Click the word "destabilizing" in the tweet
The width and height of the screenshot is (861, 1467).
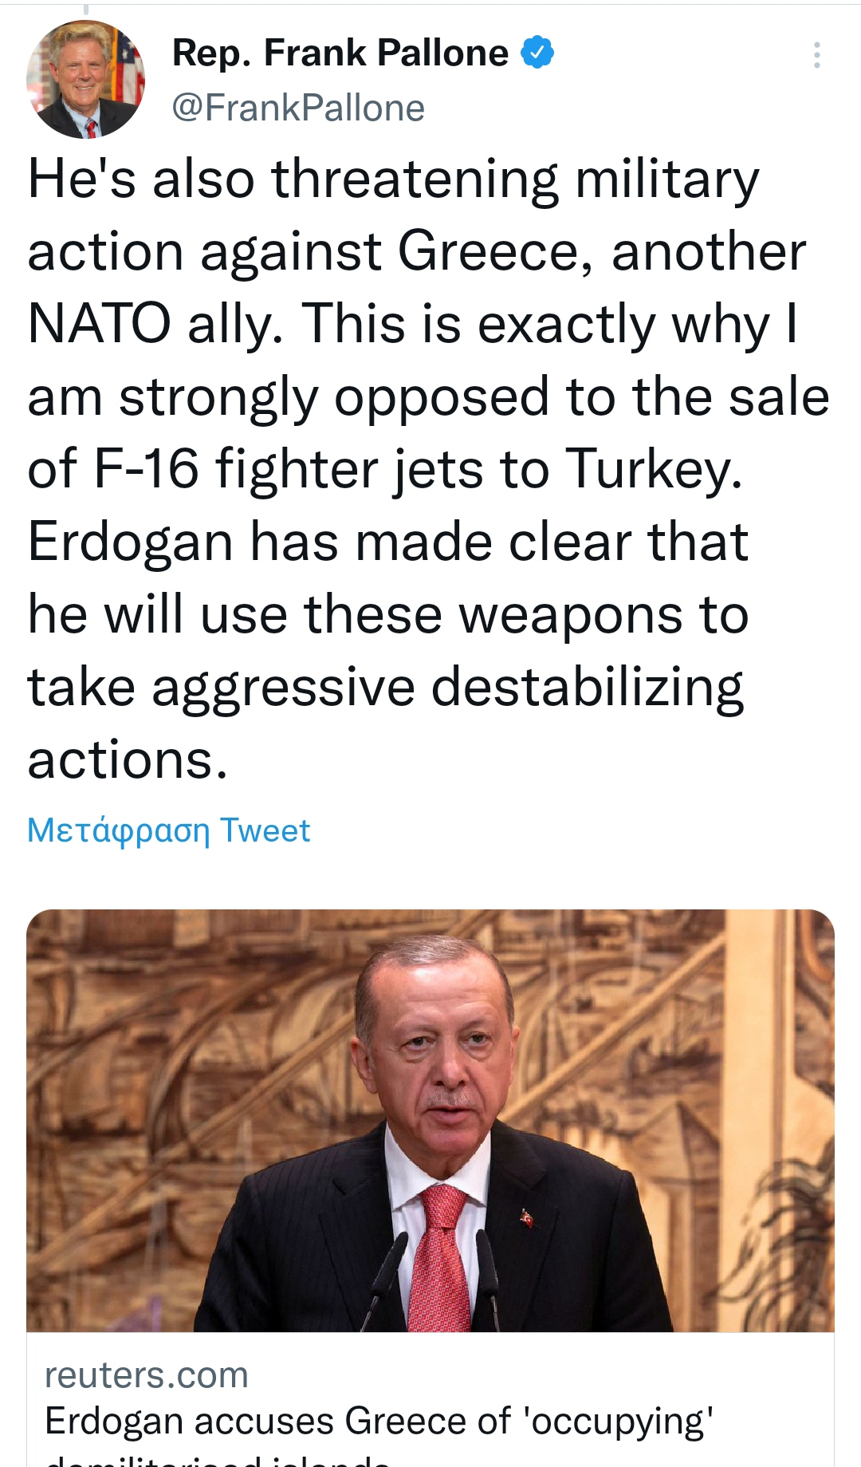[587, 688]
